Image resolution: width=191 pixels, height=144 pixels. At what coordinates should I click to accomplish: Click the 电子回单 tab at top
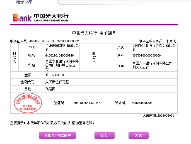tap(24, 2)
